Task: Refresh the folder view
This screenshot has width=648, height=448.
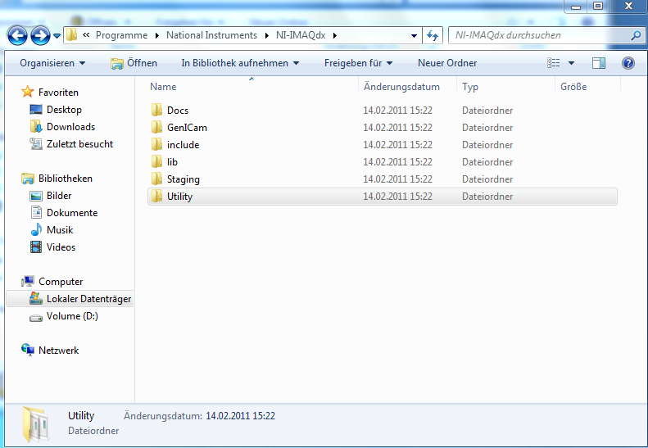Action: pyautogui.click(x=433, y=35)
